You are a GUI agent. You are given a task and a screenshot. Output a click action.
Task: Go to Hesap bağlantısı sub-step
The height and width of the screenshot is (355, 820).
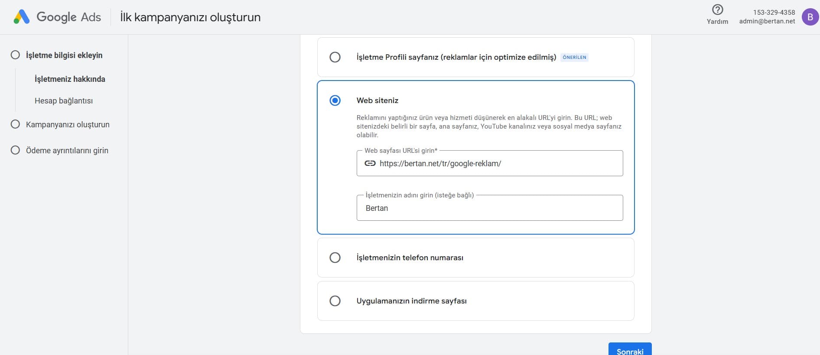pos(64,101)
